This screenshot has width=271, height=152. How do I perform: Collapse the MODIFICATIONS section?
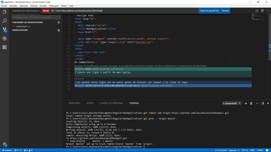[20, 30]
